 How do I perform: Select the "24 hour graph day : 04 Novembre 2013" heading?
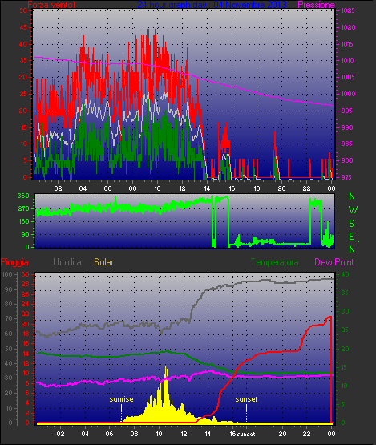(x=212, y=5)
